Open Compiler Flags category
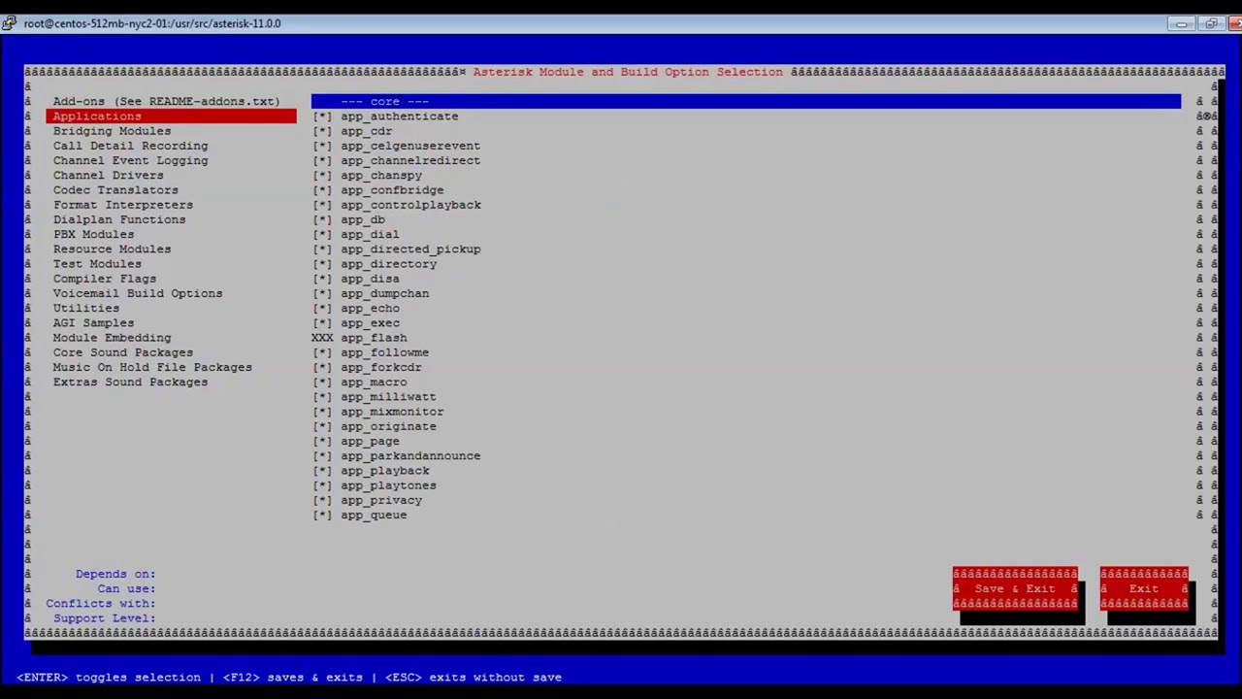1242x699 pixels. 104,279
